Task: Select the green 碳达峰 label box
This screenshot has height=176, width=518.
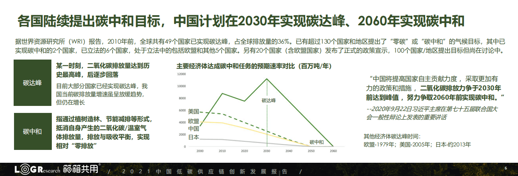Action: tap(32, 83)
